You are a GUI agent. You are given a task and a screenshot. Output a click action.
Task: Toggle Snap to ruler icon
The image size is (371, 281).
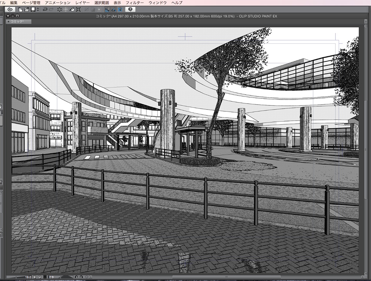pyautogui.click(x=107, y=10)
